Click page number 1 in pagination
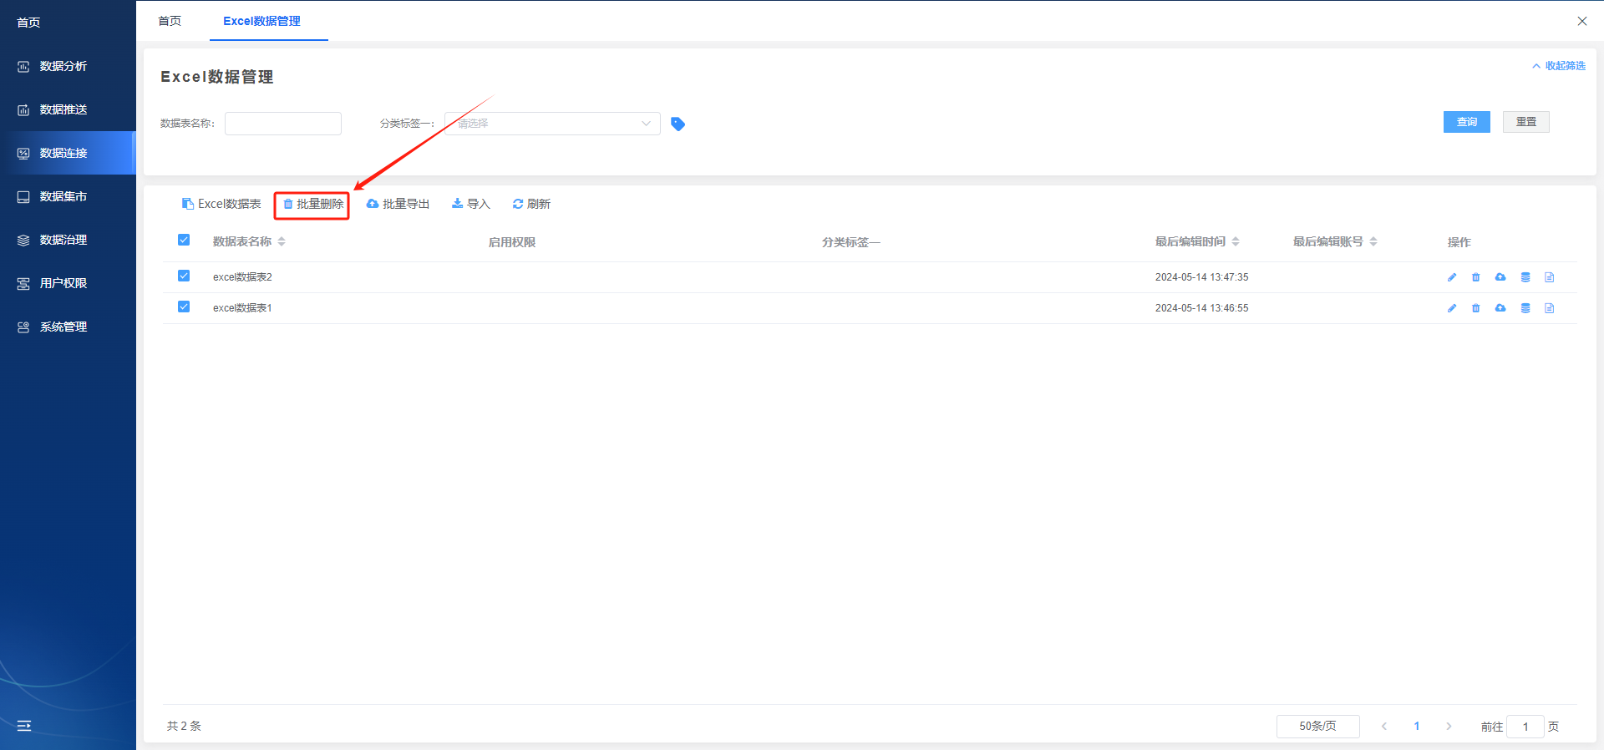1604x750 pixels. pos(1417,727)
